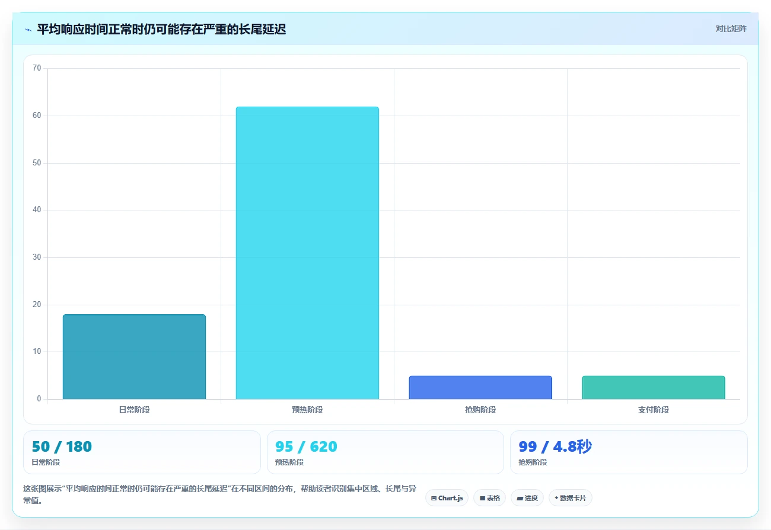Click the 抢购阶段 x-axis label
This screenshot has width=771, height=530.
(480, 410)
